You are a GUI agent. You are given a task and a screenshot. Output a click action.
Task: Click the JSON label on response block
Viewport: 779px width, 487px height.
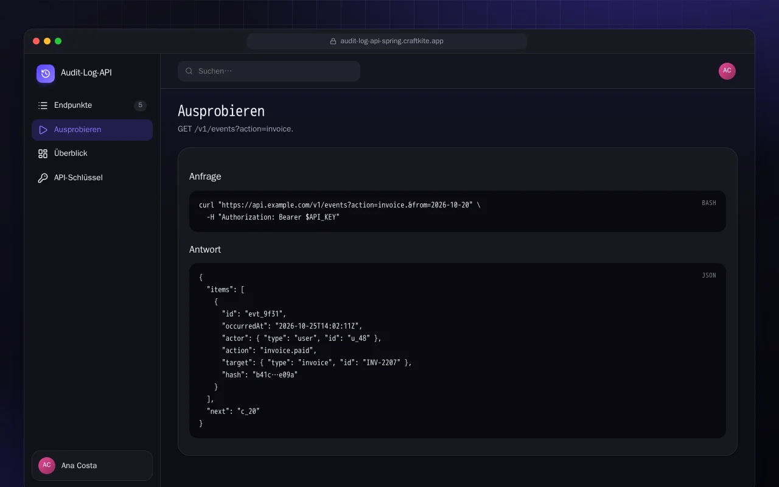(709, 275)
